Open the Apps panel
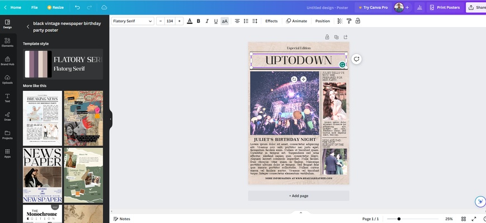Viewport: 486px width, 223px height. tap(7, 153)
